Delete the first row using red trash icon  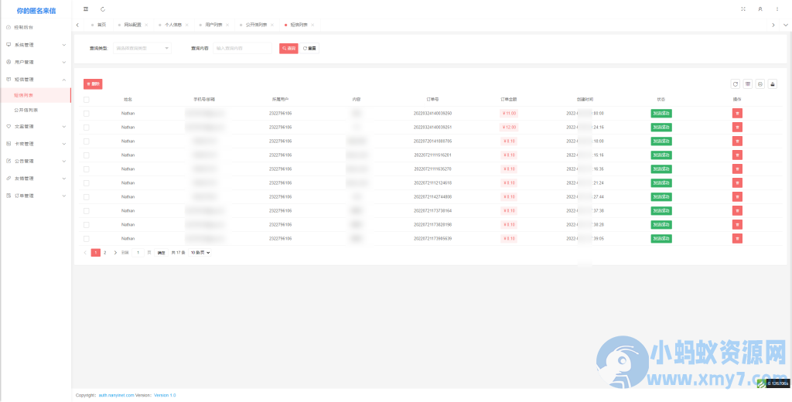pos(737,114)
